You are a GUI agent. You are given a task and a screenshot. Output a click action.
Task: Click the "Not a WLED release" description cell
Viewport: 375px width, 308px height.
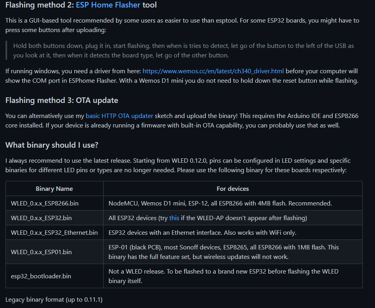pos(223,276)
